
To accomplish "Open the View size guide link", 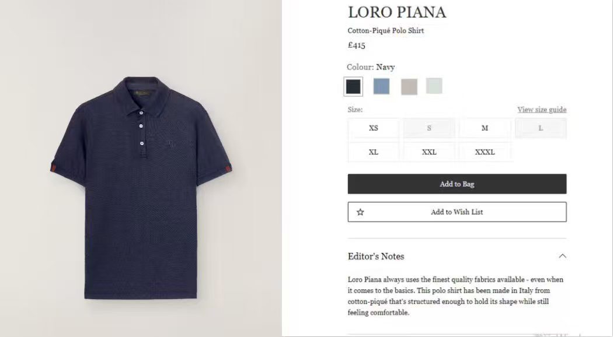I will (542, 110).
